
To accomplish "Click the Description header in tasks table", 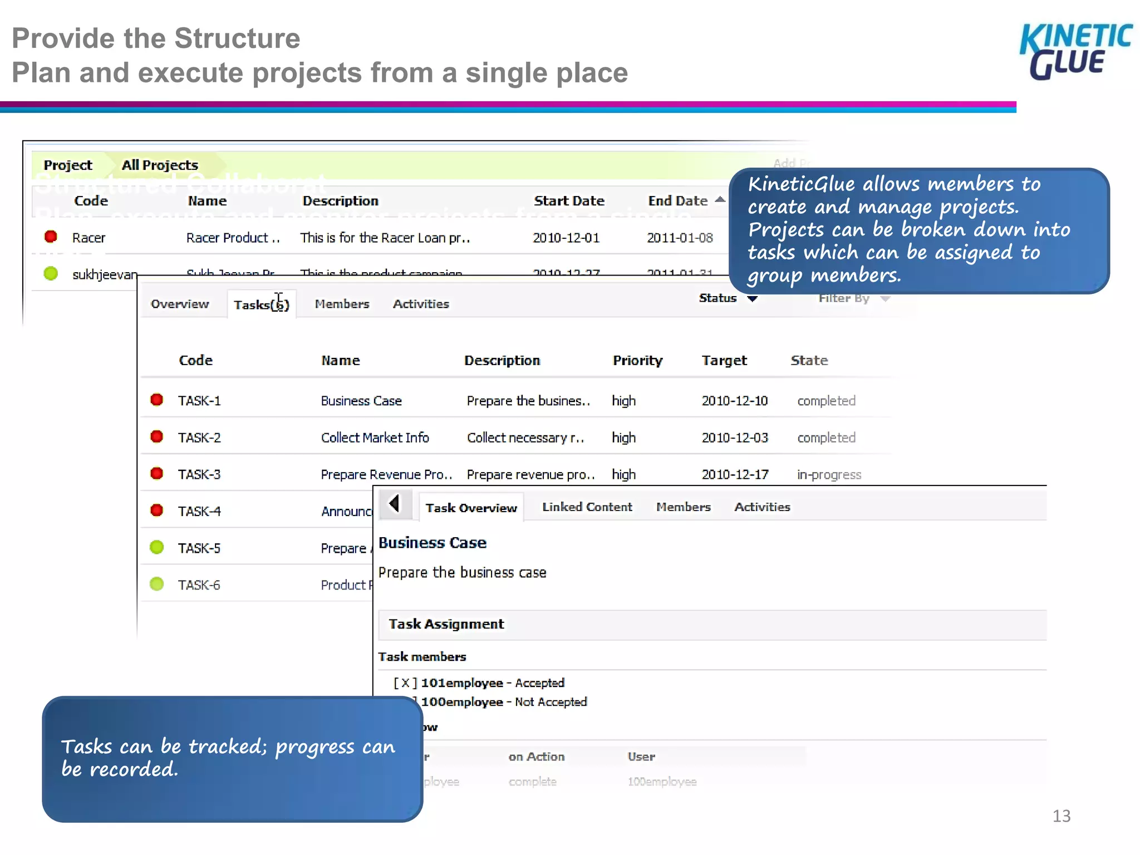I will pos(502,360).
